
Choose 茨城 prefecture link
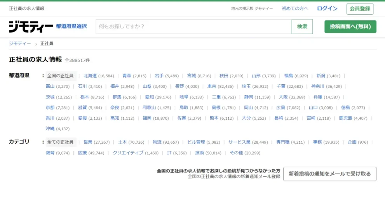(50, 97)
